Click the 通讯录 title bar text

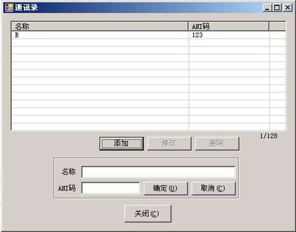(x=26, y=8)
